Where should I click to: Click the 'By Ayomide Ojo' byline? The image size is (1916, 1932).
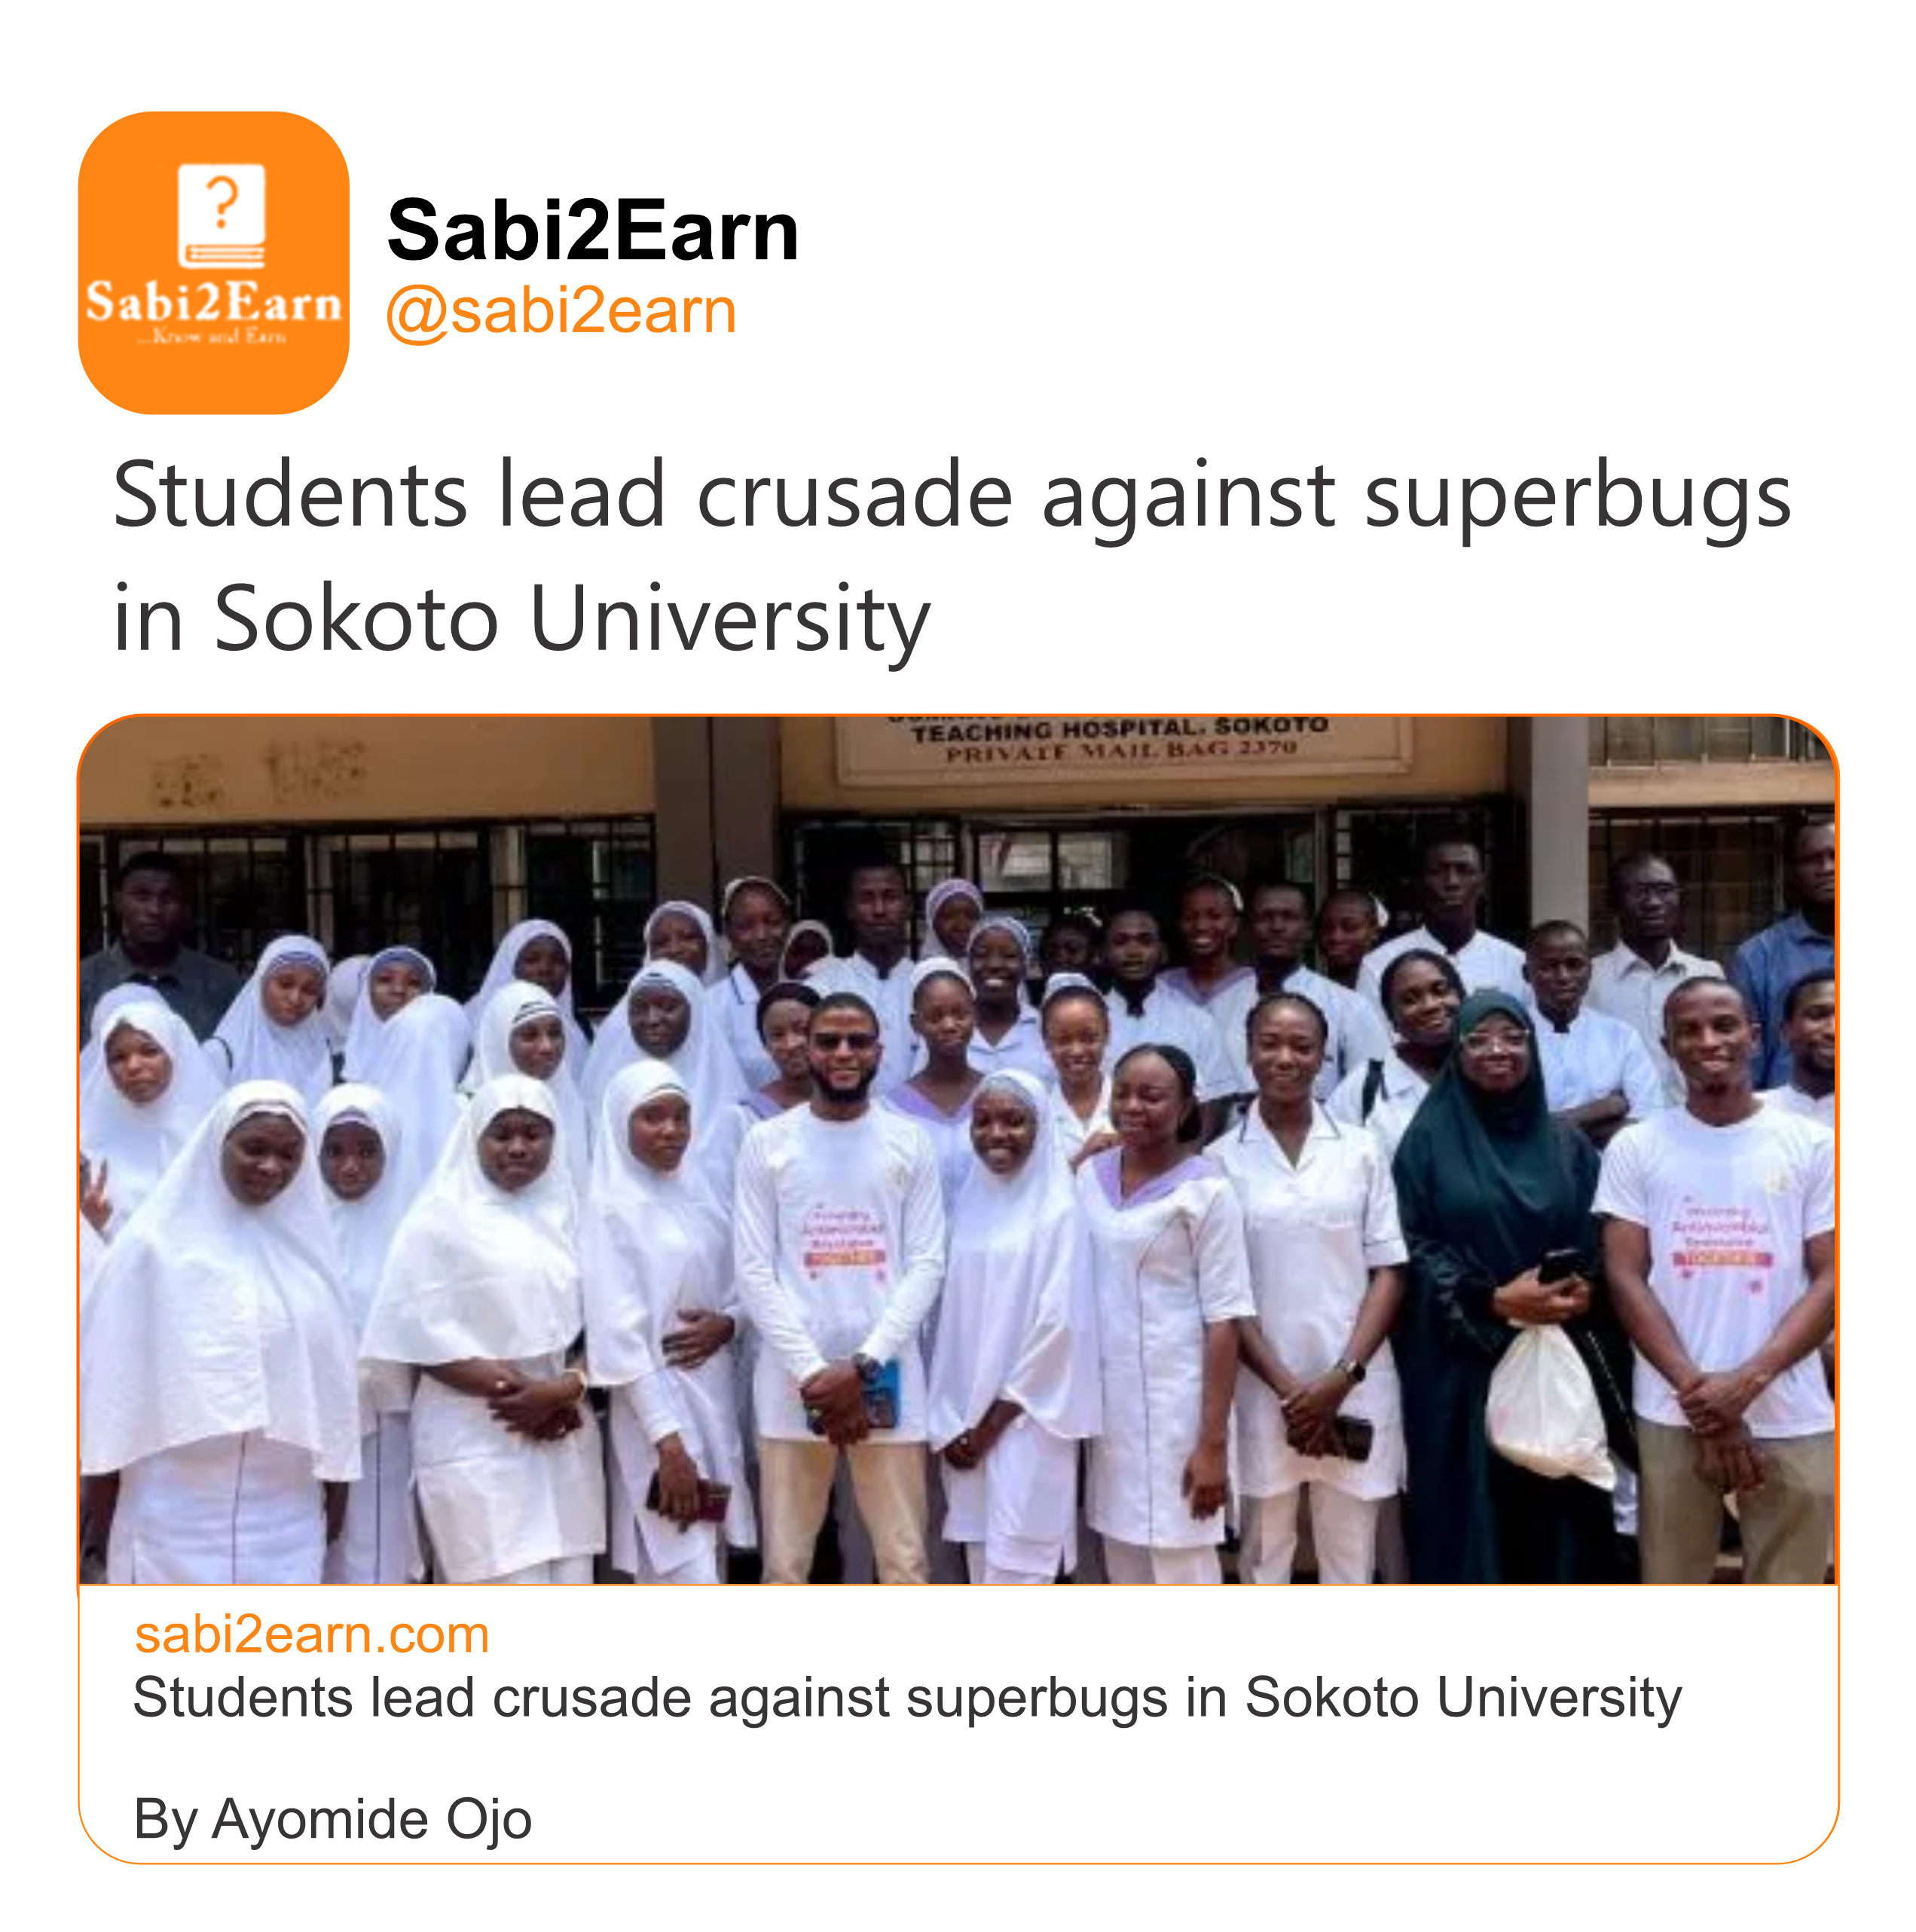332,1818
